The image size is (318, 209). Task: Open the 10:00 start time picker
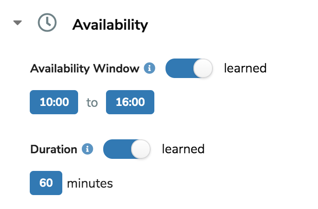coord(54,102)
